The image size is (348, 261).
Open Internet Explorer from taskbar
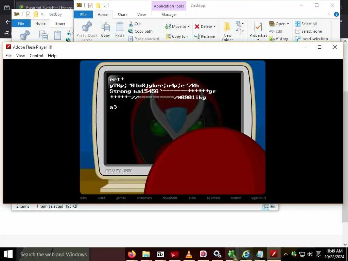pos(246,254)
